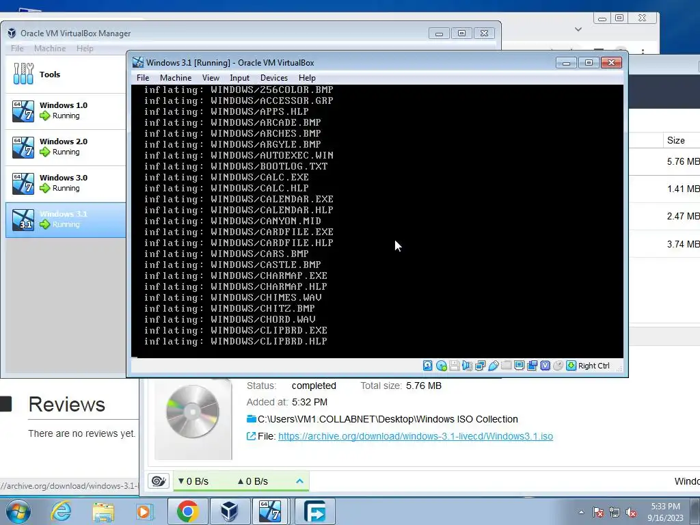Click the network adapters status icon
Screen dimensions: 700x525
[x=480, y=366]
